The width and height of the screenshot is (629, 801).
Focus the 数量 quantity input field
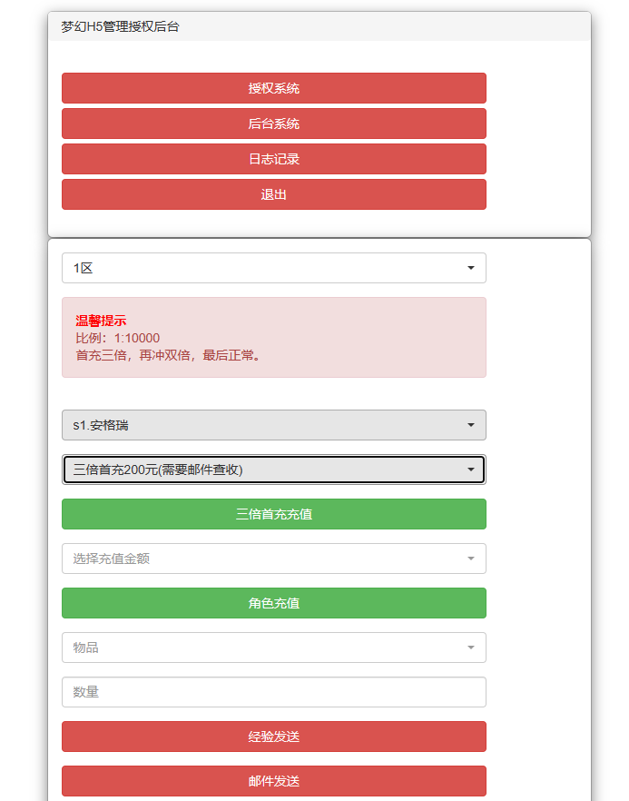273,692
